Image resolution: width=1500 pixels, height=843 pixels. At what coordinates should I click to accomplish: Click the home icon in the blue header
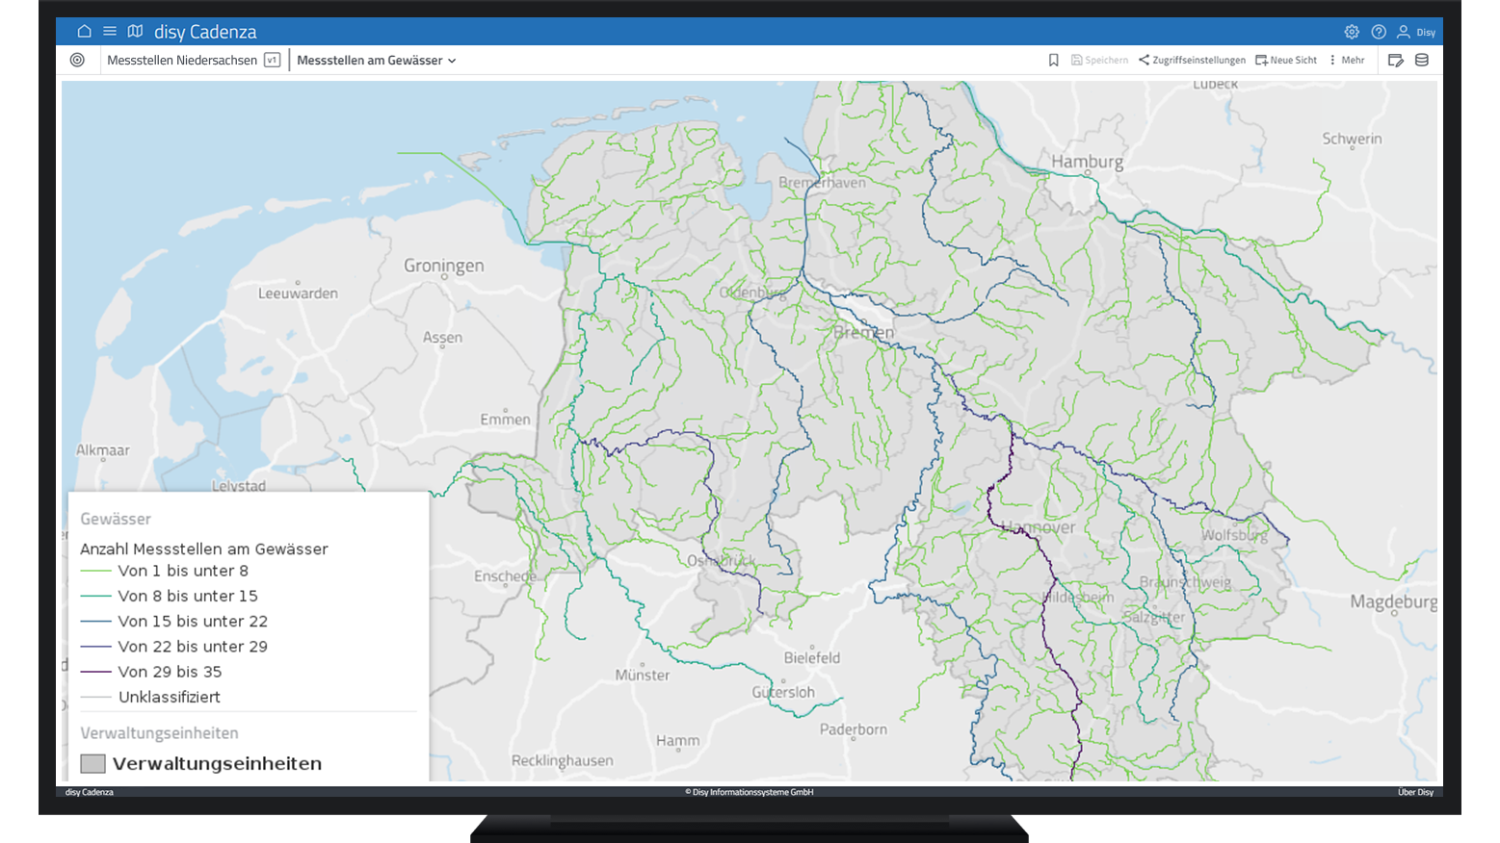(x=84, y=31)
